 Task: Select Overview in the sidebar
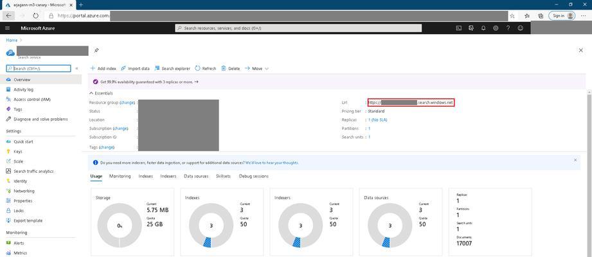[x=40, y=80]
